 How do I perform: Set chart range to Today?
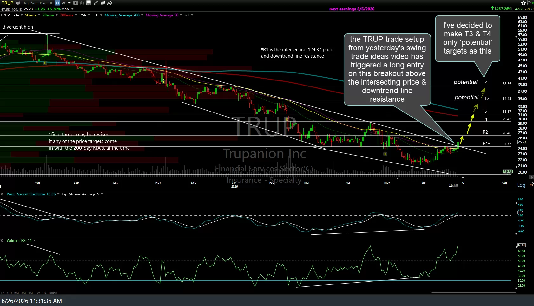(x=53, y=293)
